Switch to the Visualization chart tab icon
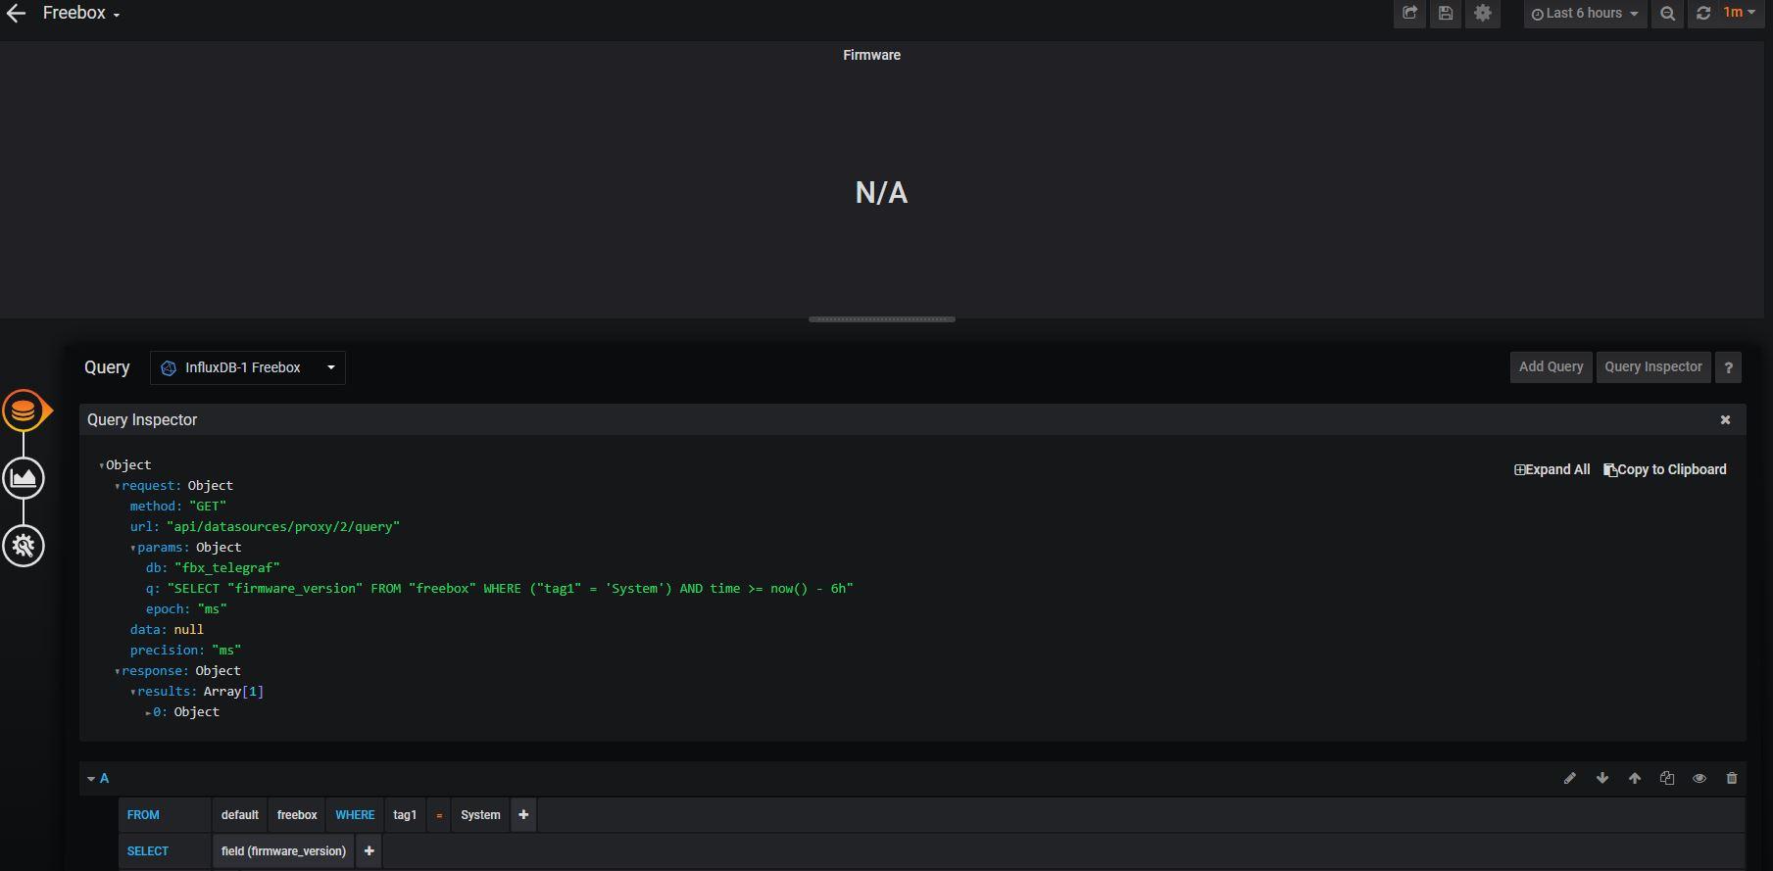The width and height of the screenshot is (1773, 871). 24,478
